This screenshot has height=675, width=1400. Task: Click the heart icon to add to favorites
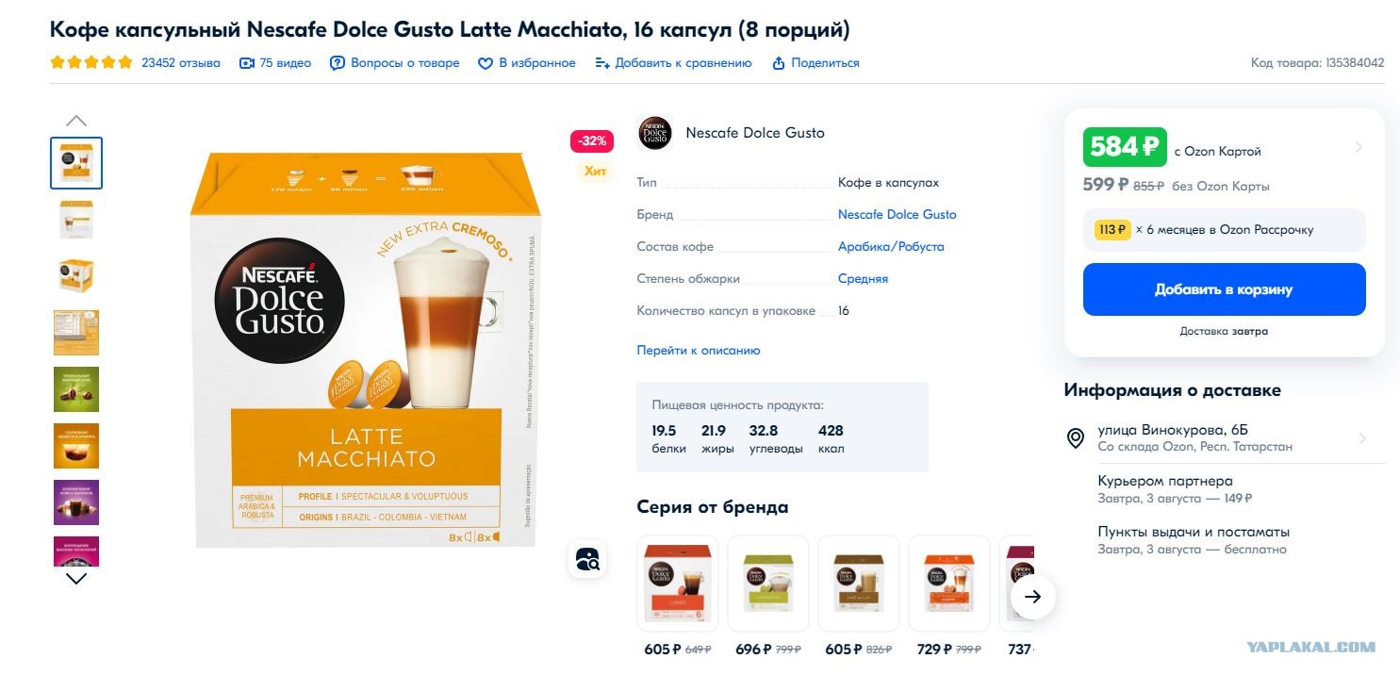tap(486, 63)
